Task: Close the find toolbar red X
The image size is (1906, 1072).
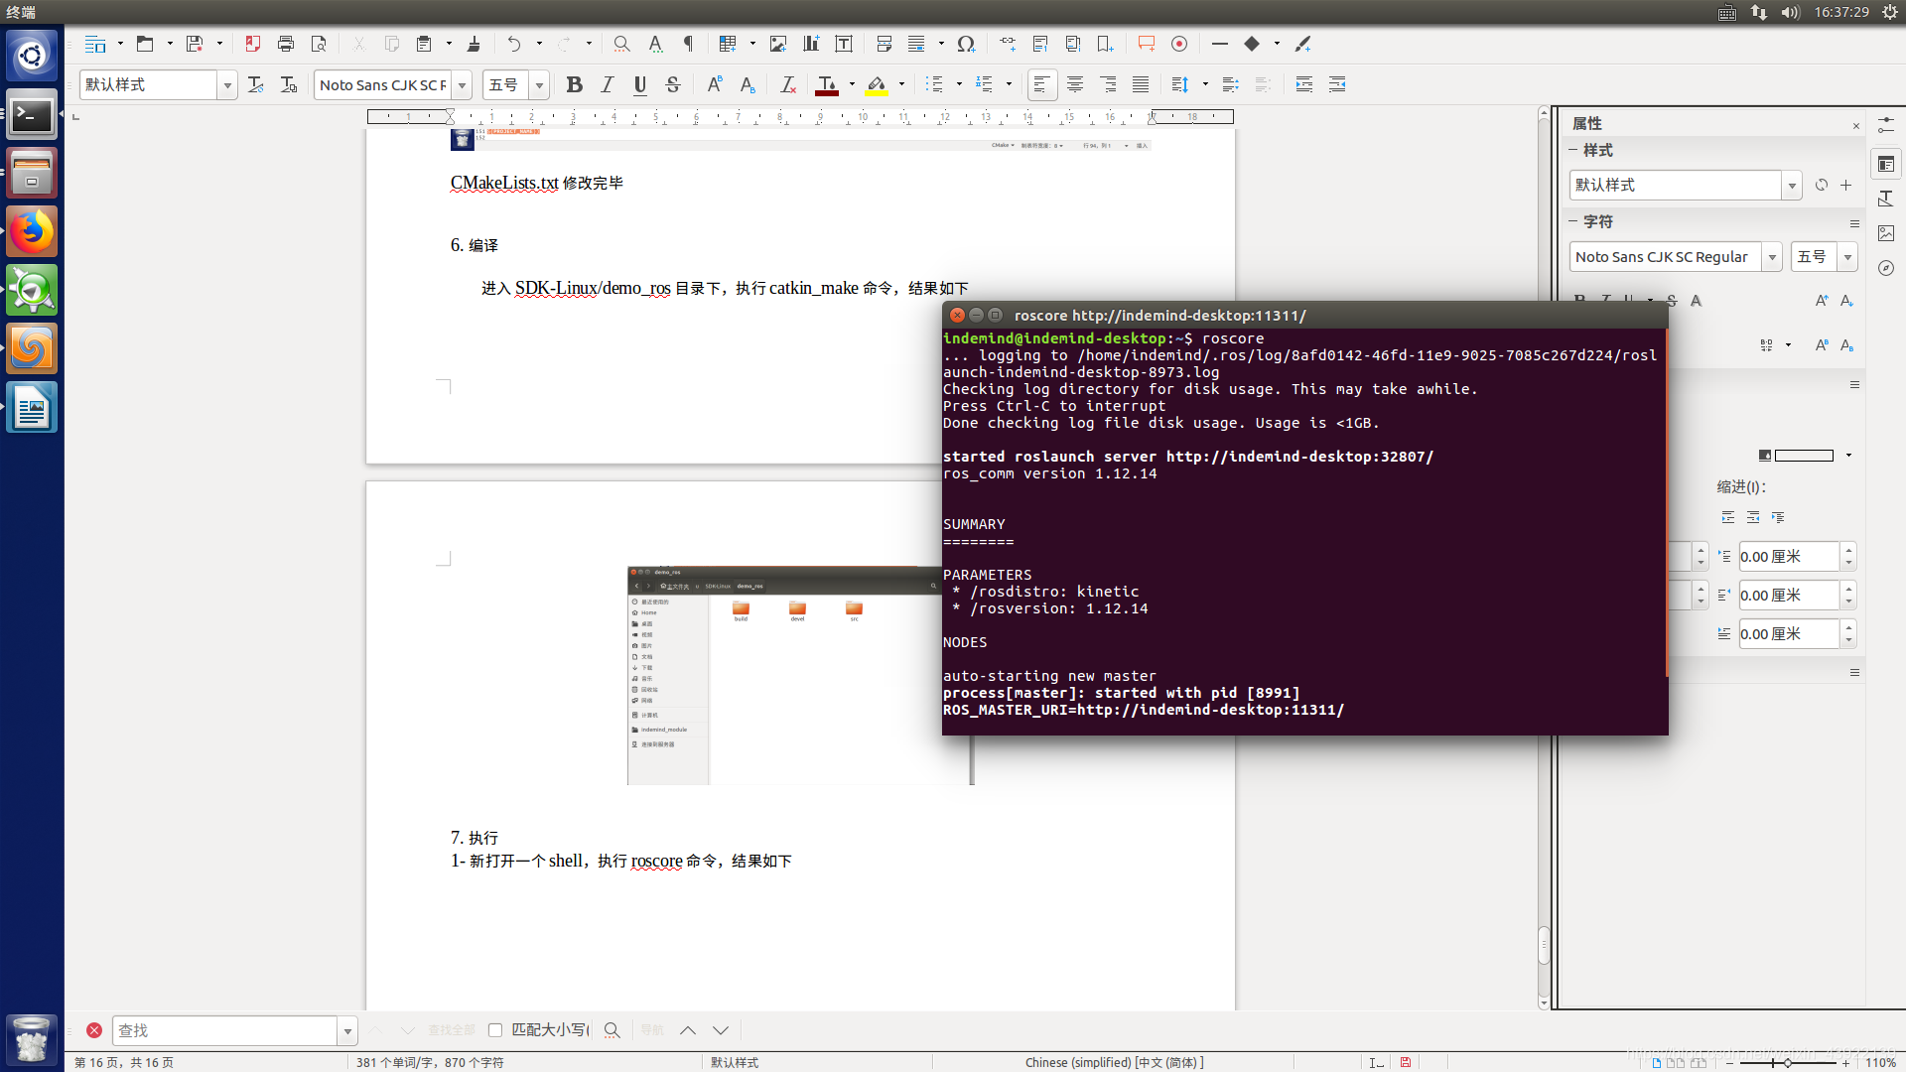Action: pyautogui.click(x=94, y=1030)
